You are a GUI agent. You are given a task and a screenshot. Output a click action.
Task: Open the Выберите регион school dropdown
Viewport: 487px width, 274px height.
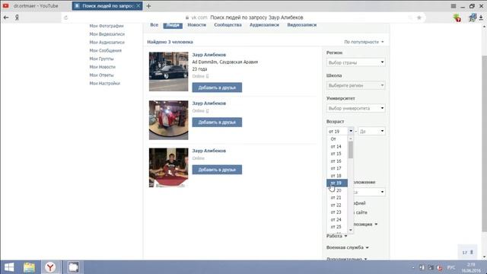coord(355,85)
